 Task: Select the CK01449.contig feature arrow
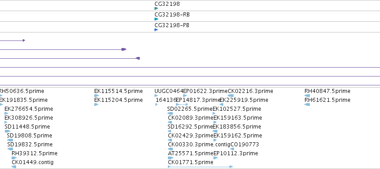click(14, 167)
